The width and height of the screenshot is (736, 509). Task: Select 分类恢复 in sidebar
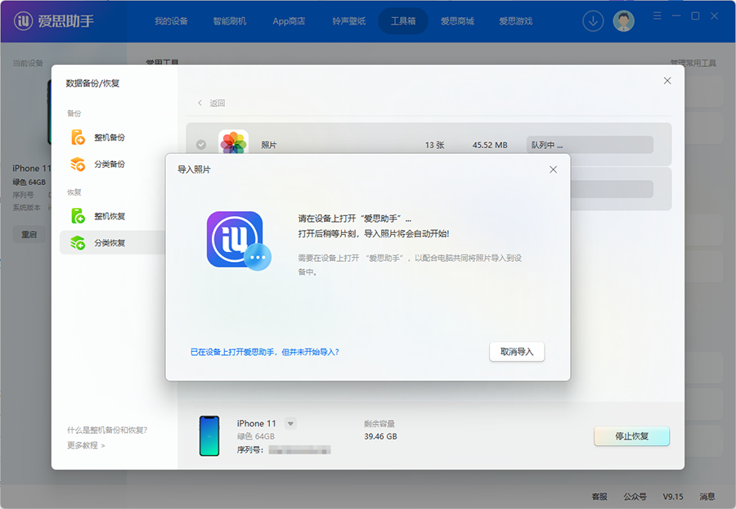click(113, 243)
